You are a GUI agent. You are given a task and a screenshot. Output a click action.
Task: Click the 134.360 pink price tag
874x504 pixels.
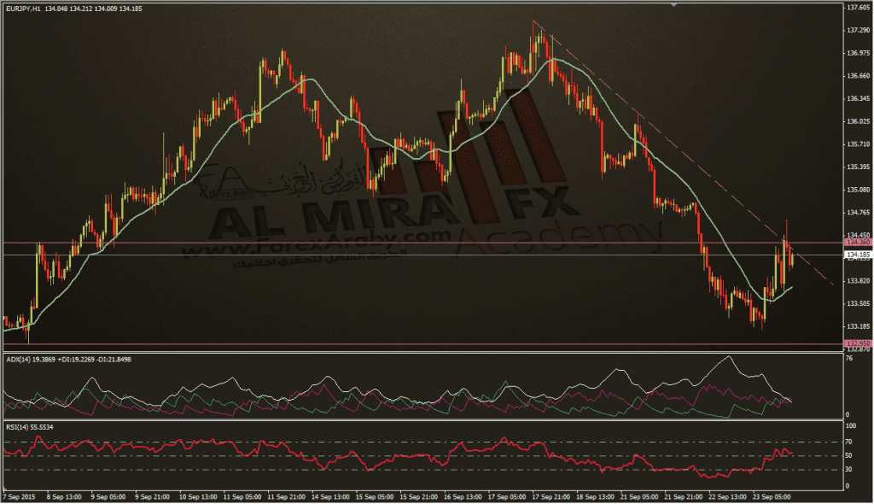click(859, 243)
